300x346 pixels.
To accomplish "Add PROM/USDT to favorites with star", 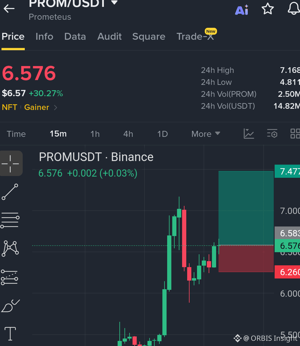I will point(267,9).
